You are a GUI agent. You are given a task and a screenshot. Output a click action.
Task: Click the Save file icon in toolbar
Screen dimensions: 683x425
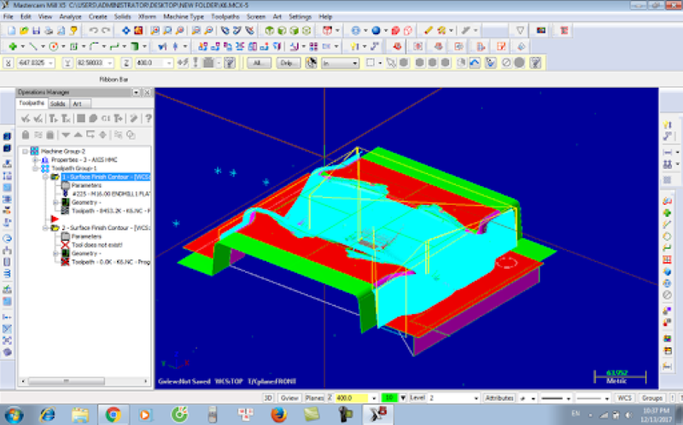click(38, 30)
